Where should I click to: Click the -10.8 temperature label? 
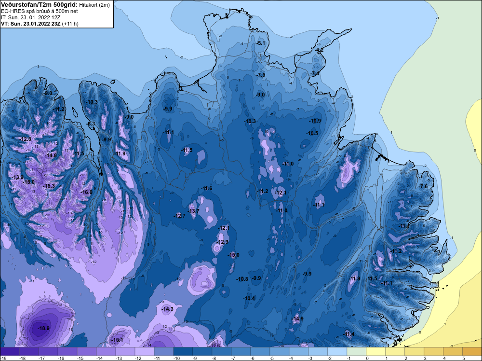coord(242,279)
